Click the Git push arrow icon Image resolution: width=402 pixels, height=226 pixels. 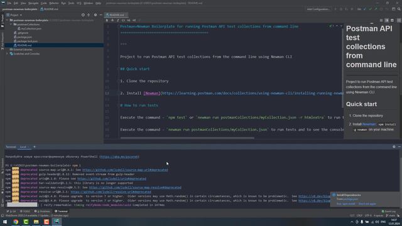(x=376, y=9)
